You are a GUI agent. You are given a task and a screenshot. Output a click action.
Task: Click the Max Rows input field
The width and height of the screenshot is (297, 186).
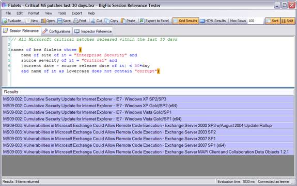[x=255, y=21]
